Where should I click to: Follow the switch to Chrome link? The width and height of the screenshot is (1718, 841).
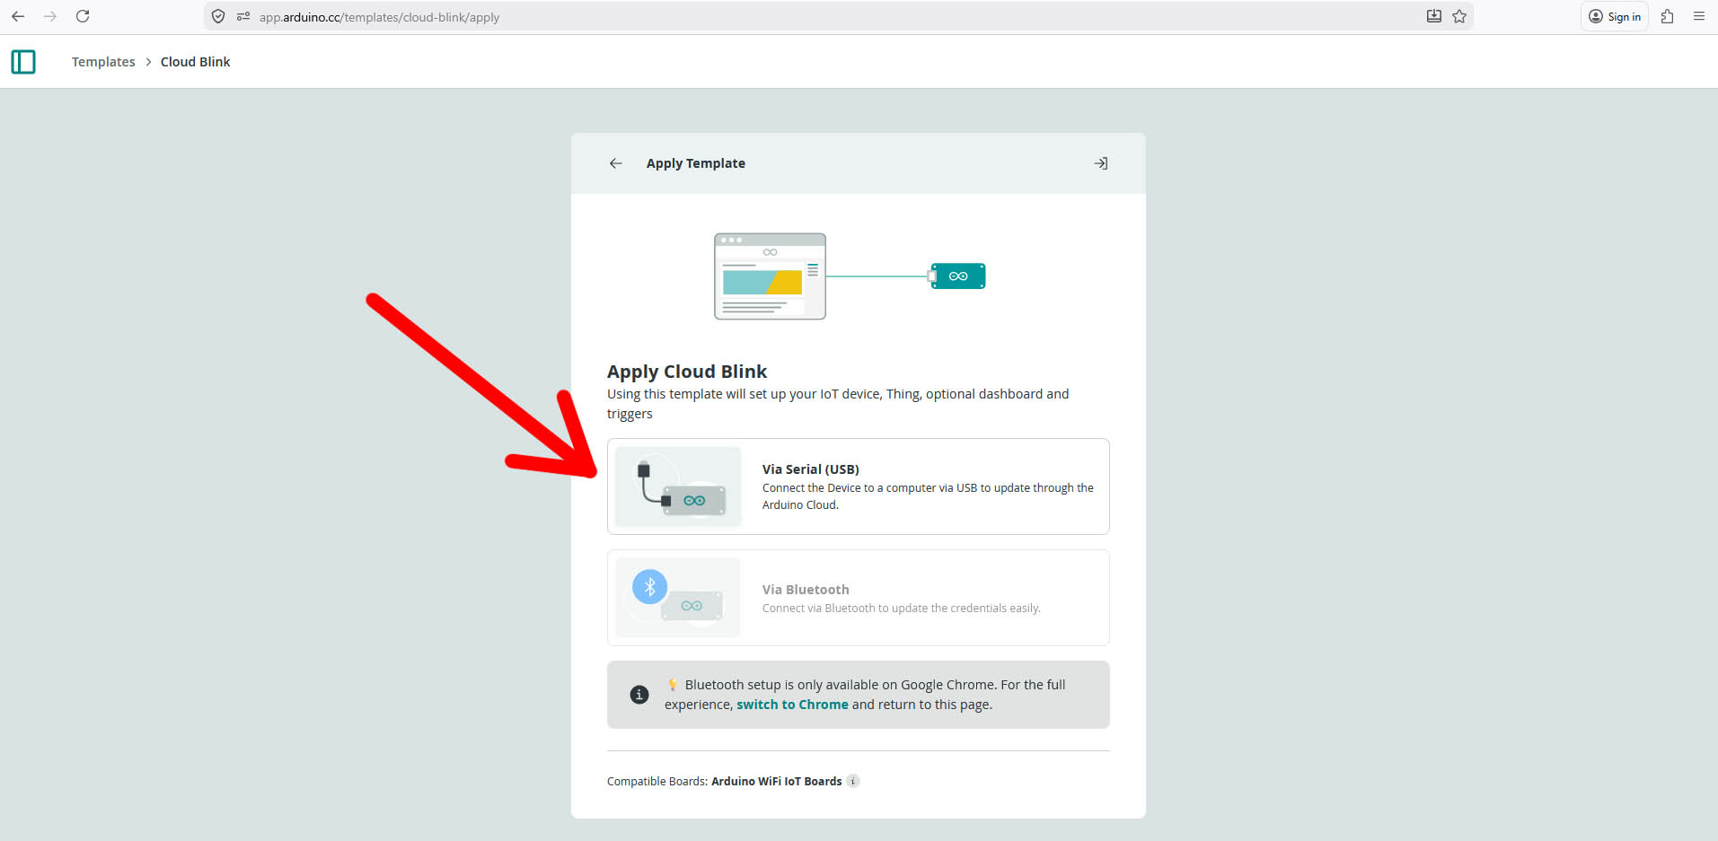pos(792,705)
